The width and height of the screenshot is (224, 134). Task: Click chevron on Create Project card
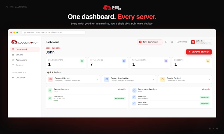(x=209, y=80)
